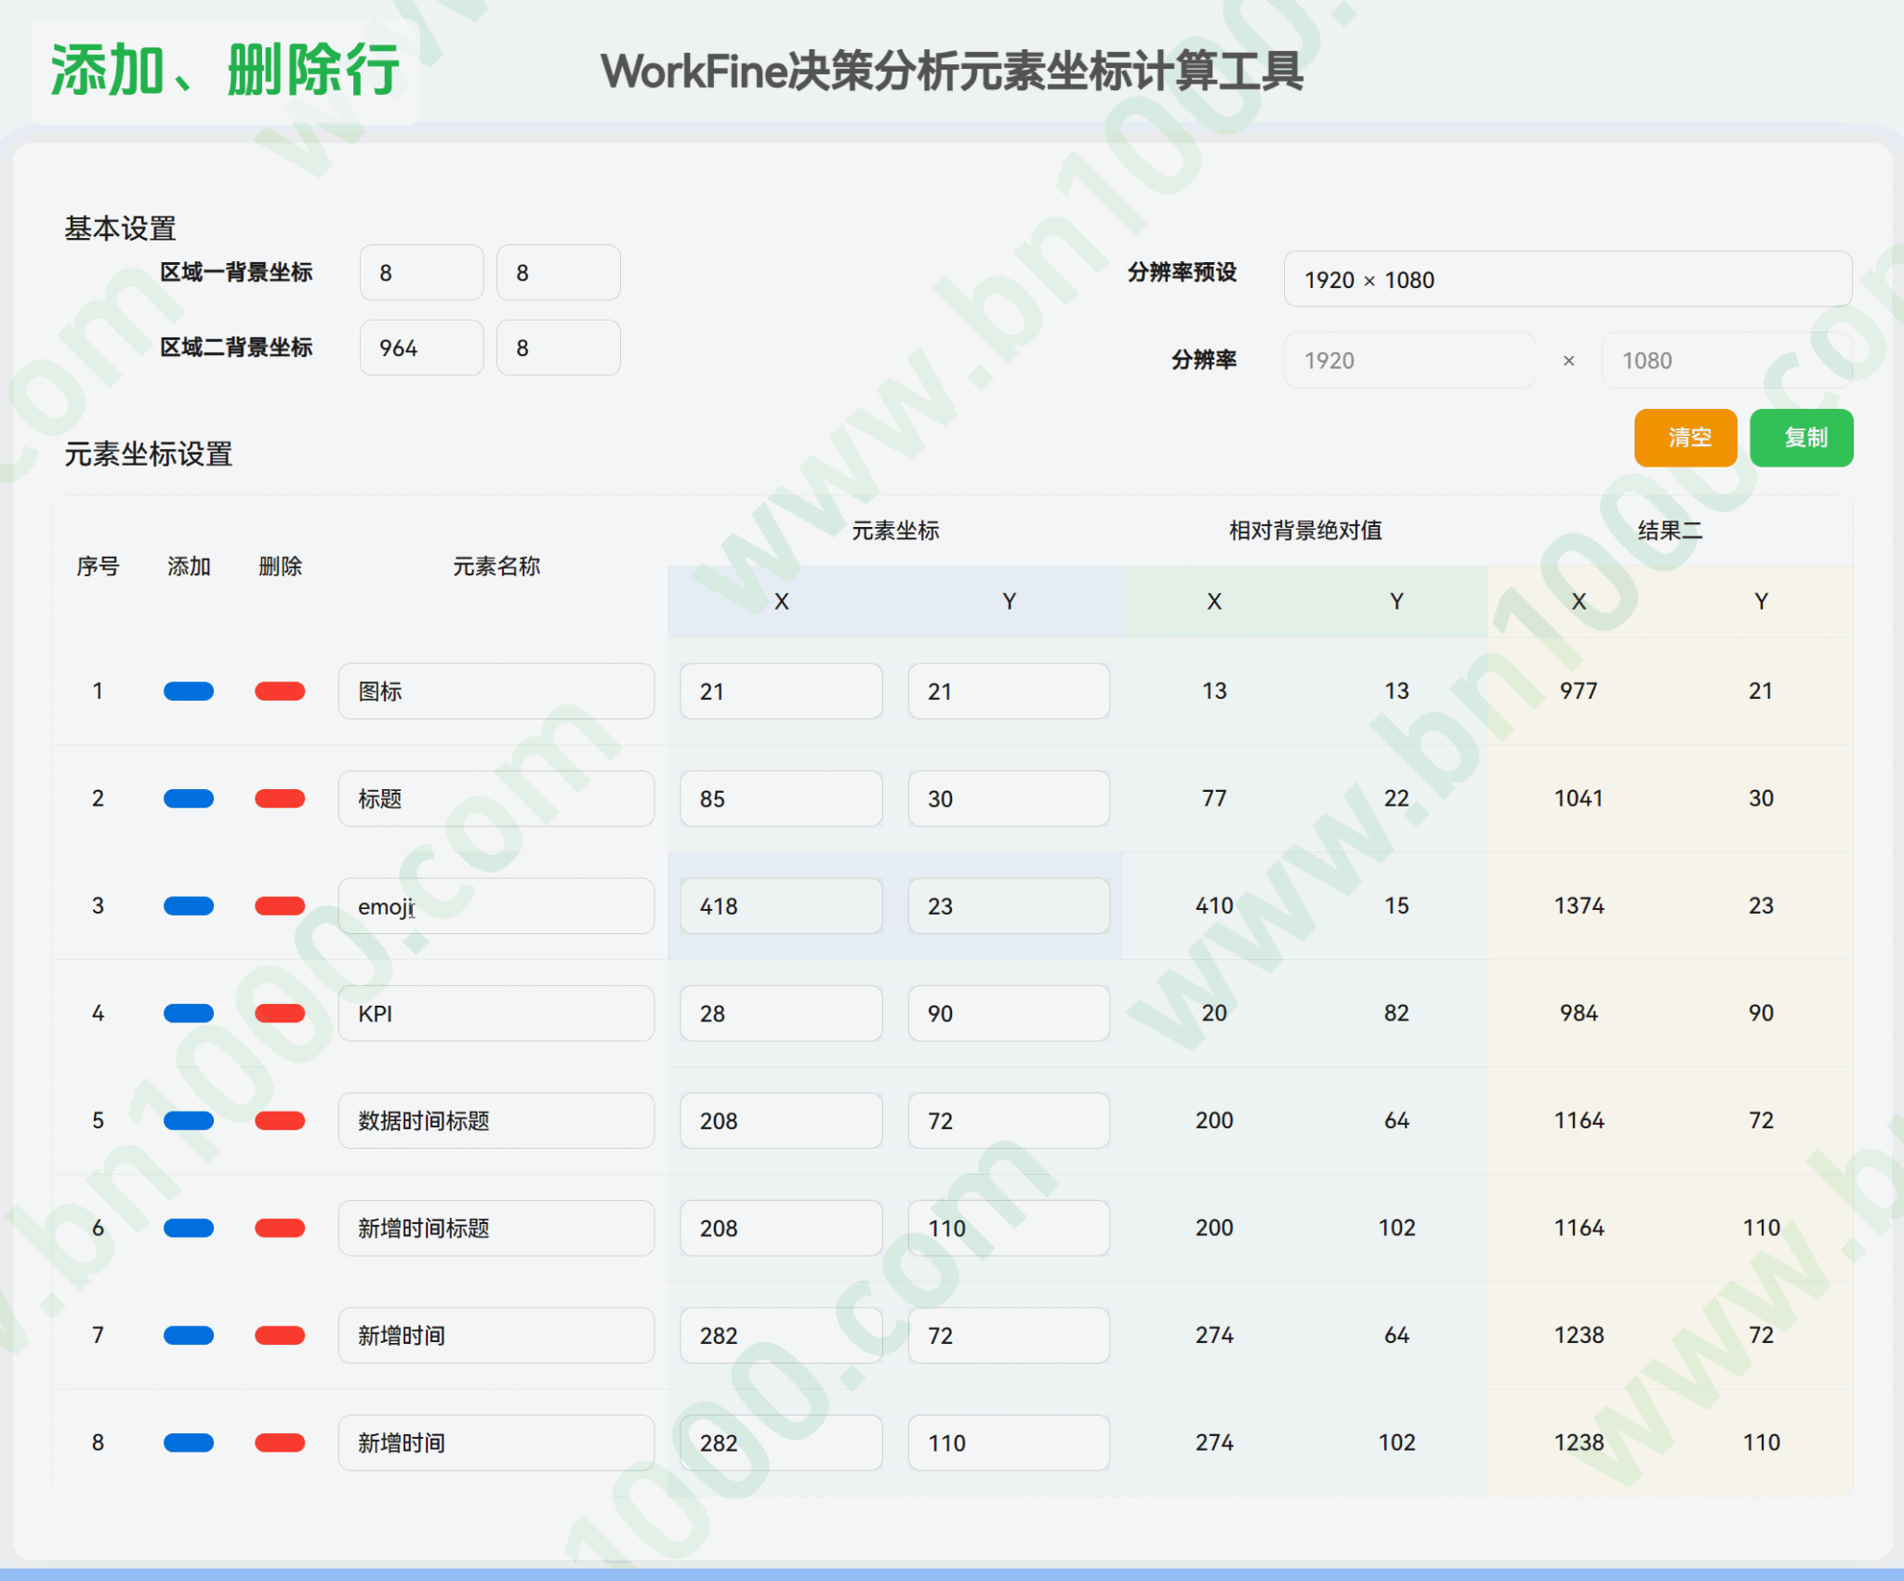1904x1581 pixels.
Task: Click relative value 410 in emoji row
Action: coord(1214,905)
